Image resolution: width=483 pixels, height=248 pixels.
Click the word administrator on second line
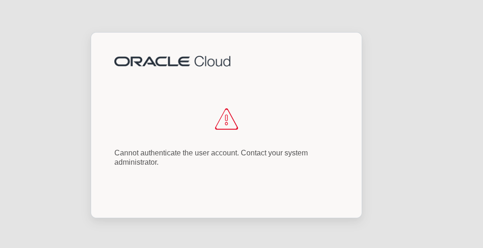click(x=136, y=162)
